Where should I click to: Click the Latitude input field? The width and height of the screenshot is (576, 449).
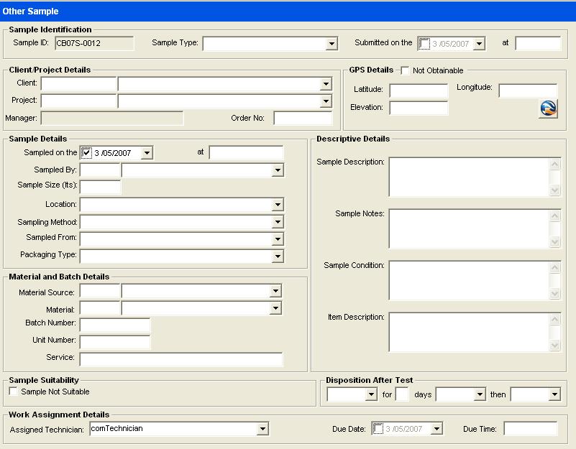(x=419, y=91)
